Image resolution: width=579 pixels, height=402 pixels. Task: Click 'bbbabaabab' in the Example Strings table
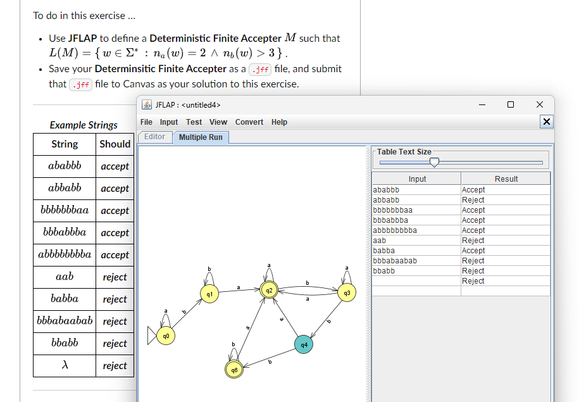point(65,320)
